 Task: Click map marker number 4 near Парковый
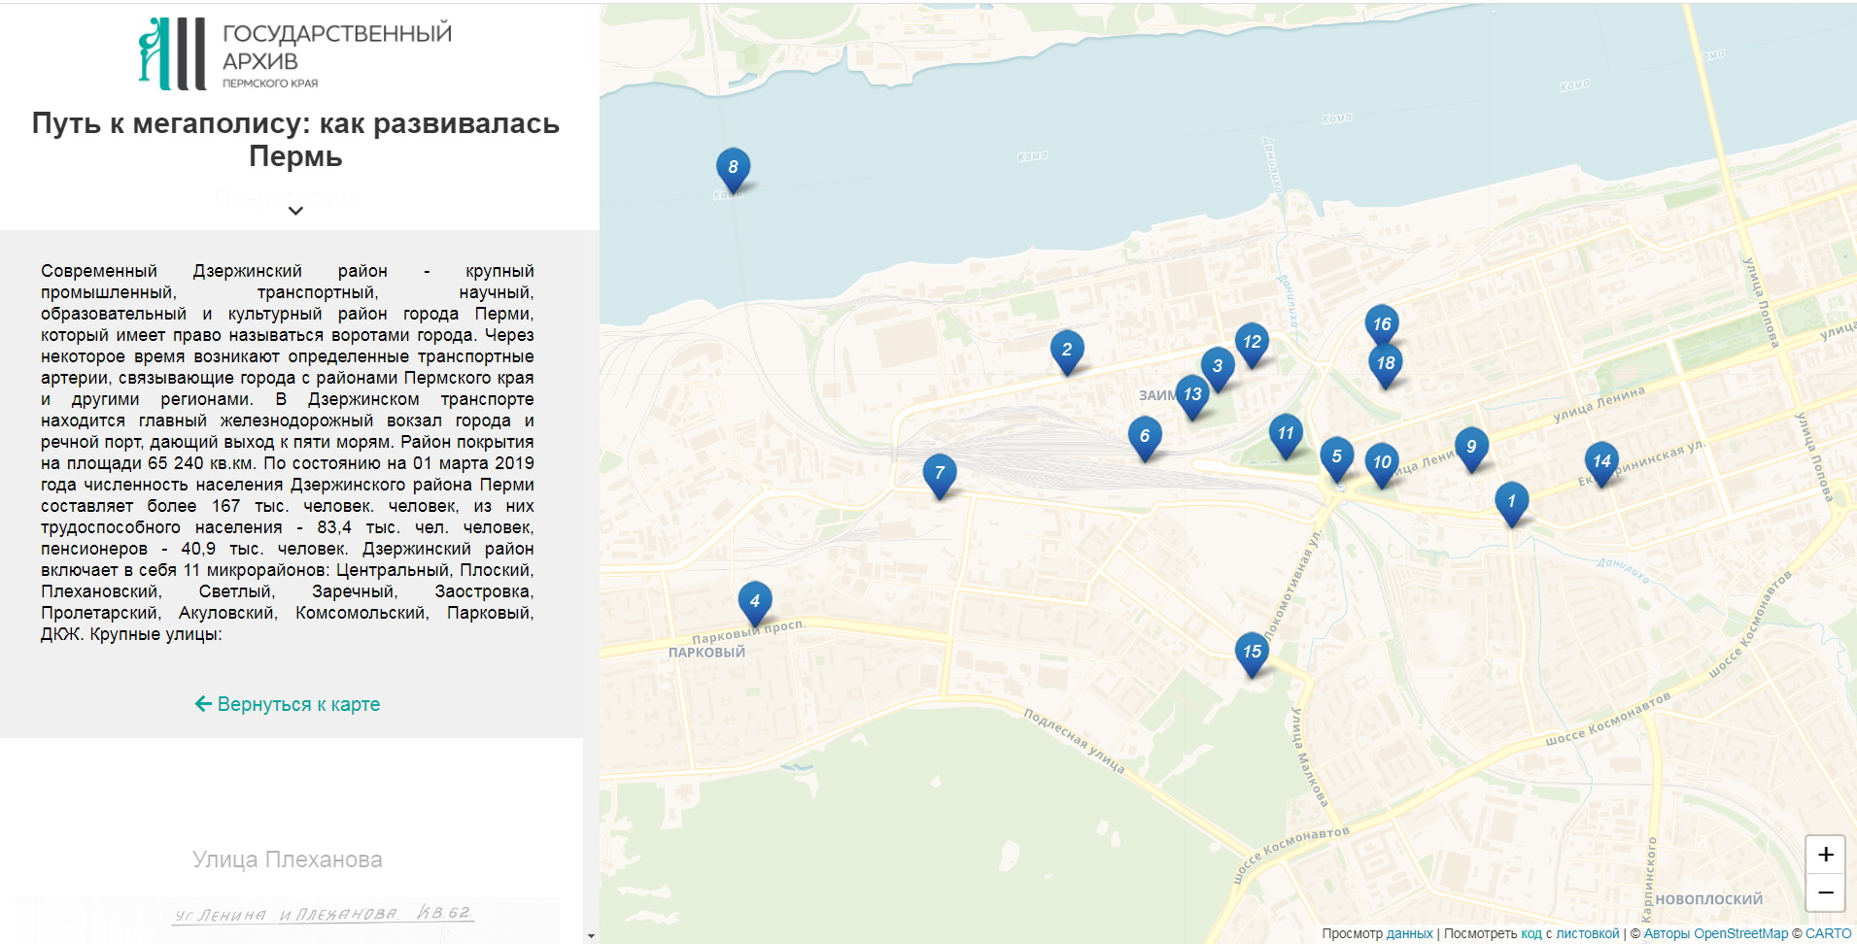(x=754, y=601)
